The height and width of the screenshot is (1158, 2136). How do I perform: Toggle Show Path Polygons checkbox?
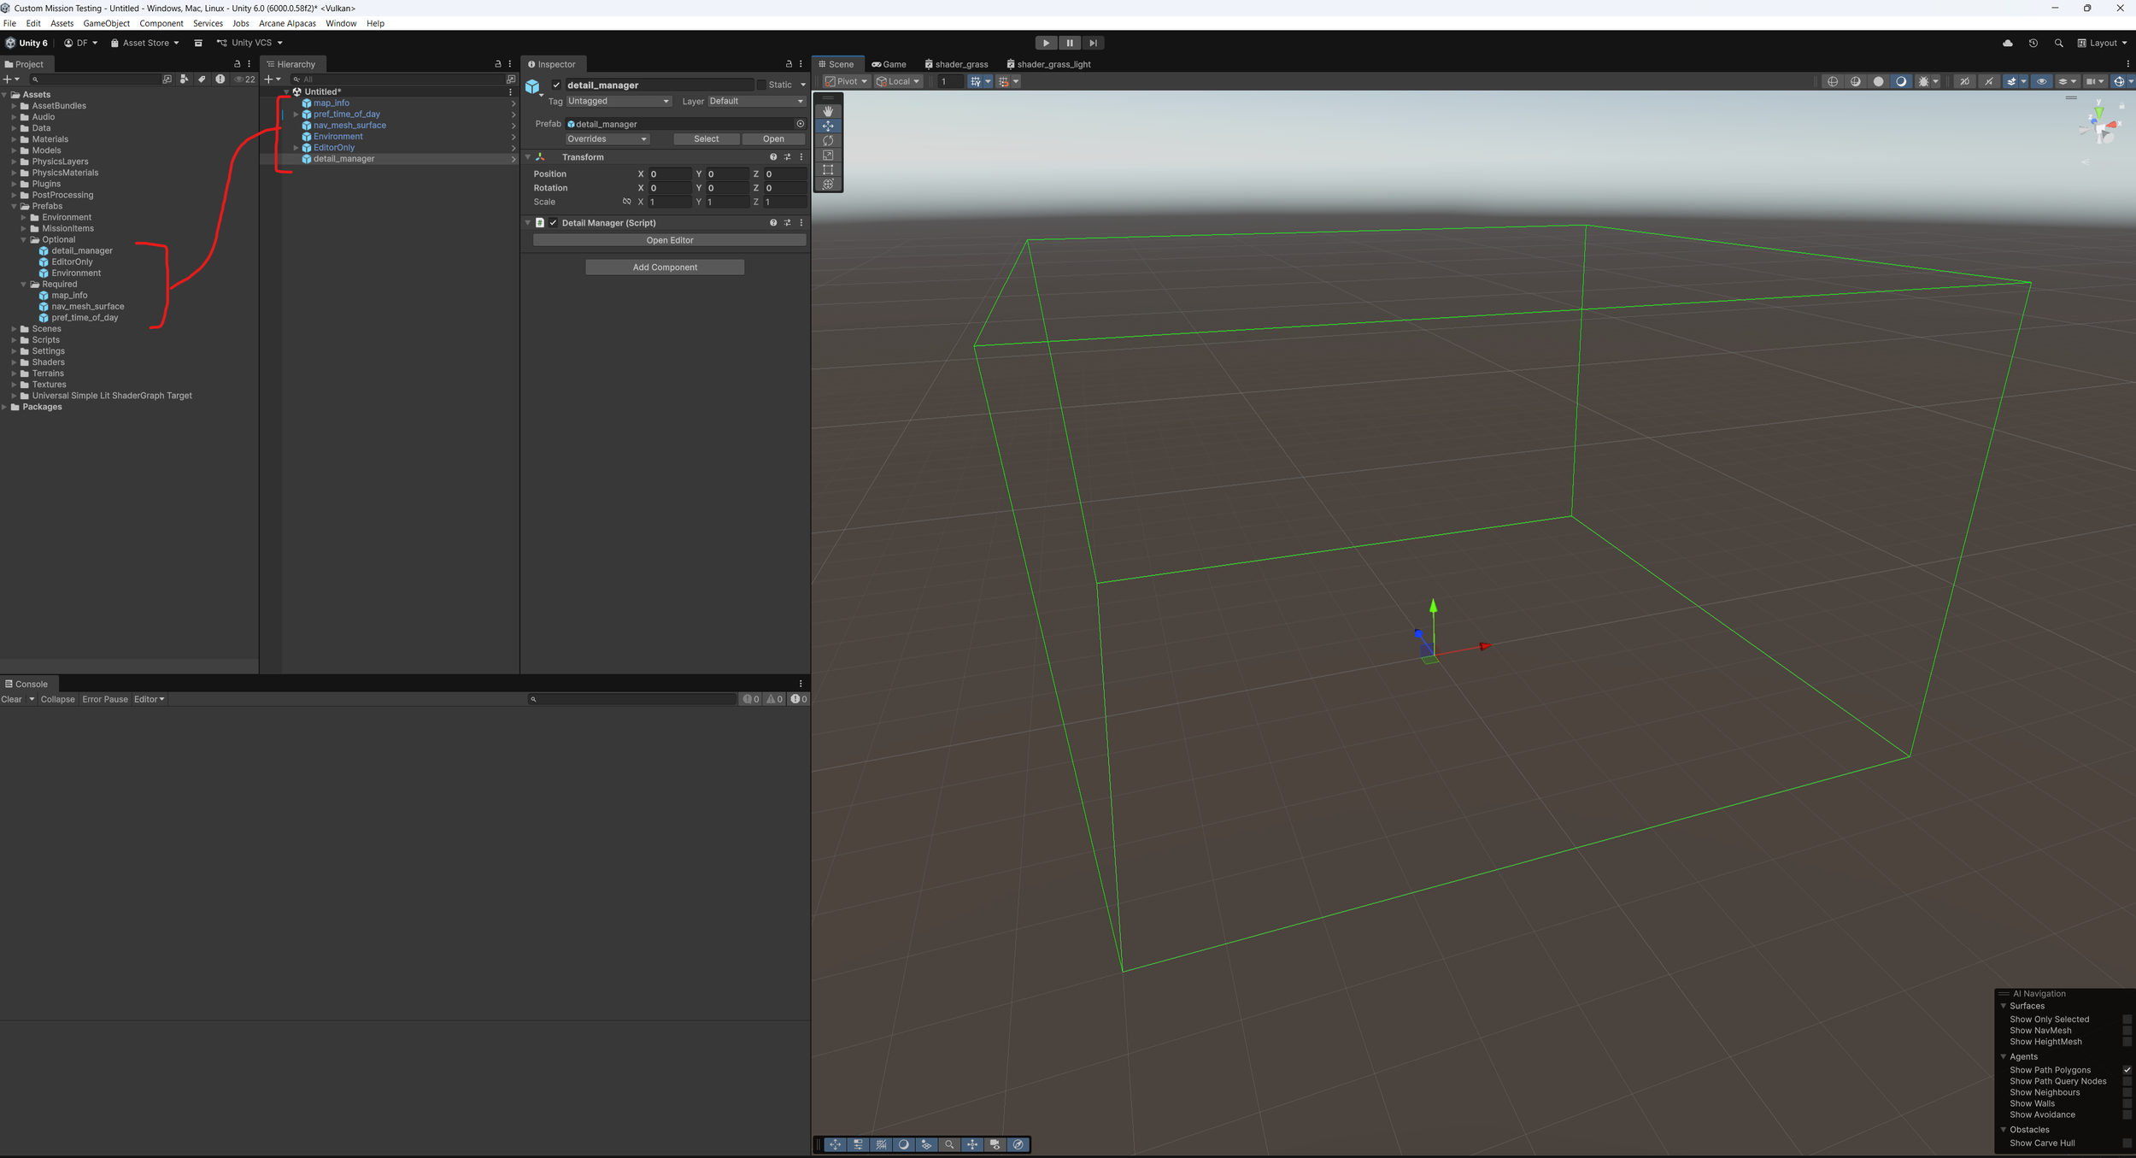pyautogui.click(x=2127, y=1070)
